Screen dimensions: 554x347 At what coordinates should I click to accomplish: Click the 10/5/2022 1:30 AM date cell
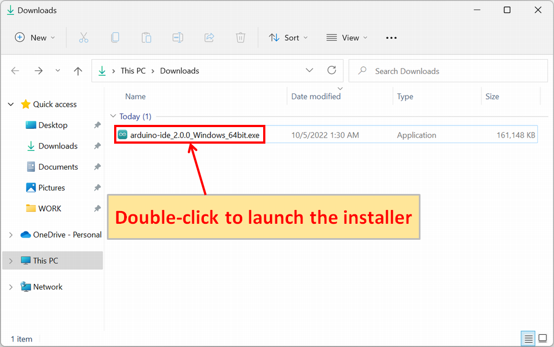(325, 135)
